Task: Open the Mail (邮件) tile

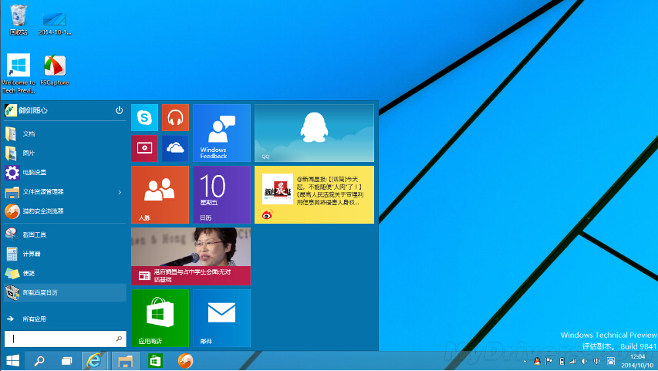Action: tap(221, 318)
